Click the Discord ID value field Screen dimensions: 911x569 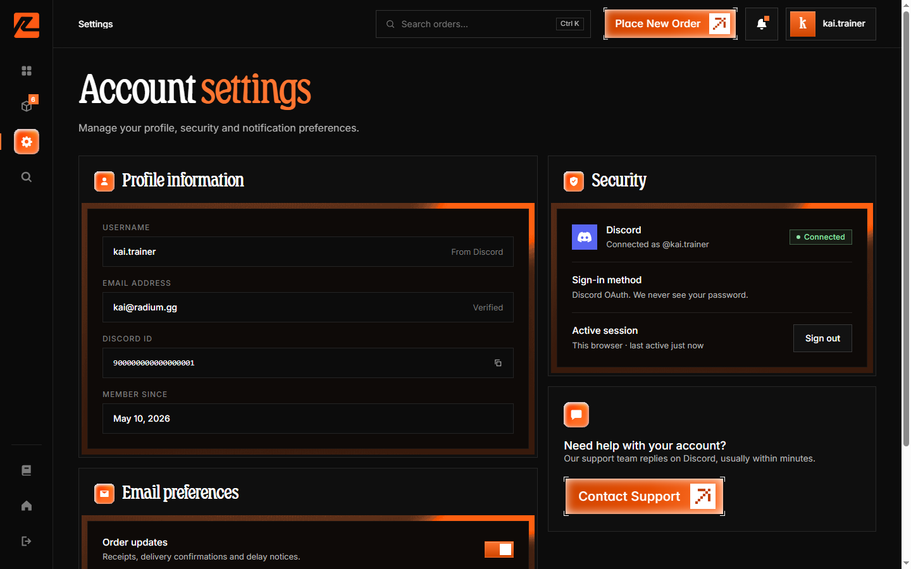[x=308, y=363]
